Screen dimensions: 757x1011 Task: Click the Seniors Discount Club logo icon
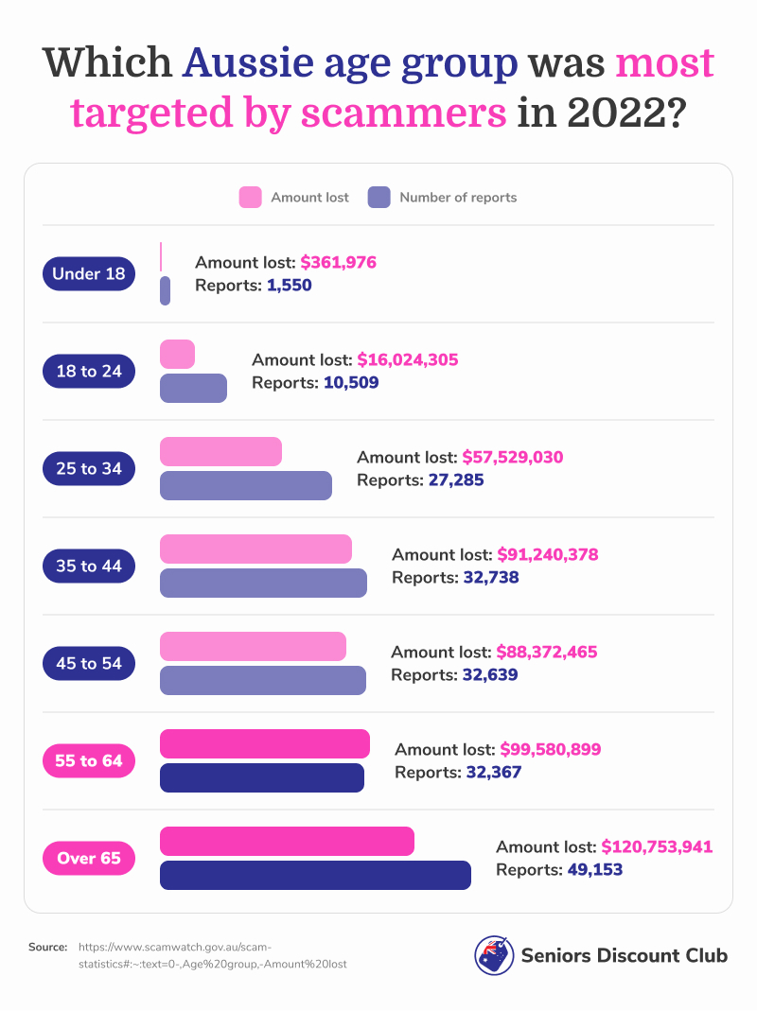[x=493, y=955]
